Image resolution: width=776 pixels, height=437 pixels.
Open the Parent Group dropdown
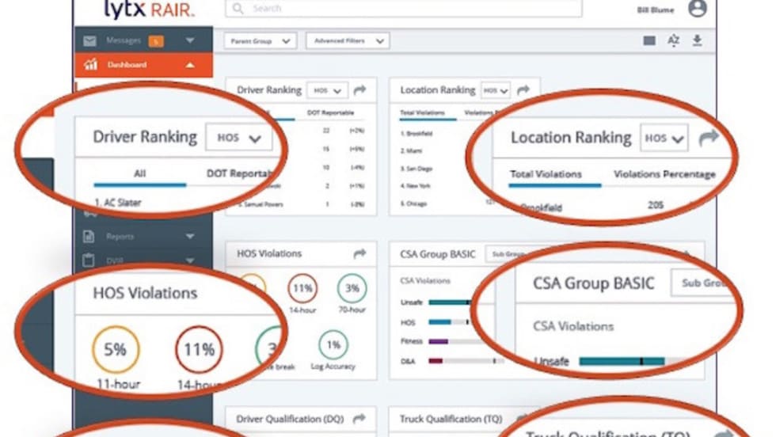click(261, 41)
